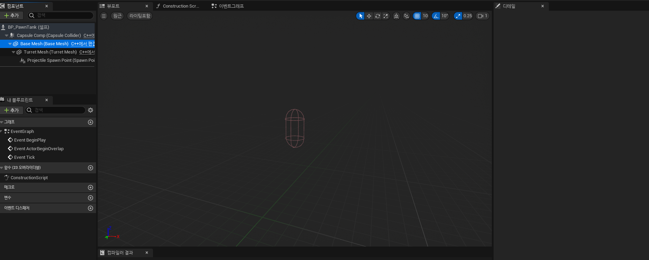Choose the scale gizmo tool
Viewport: 649px width, 260px height.
(386, 16)
